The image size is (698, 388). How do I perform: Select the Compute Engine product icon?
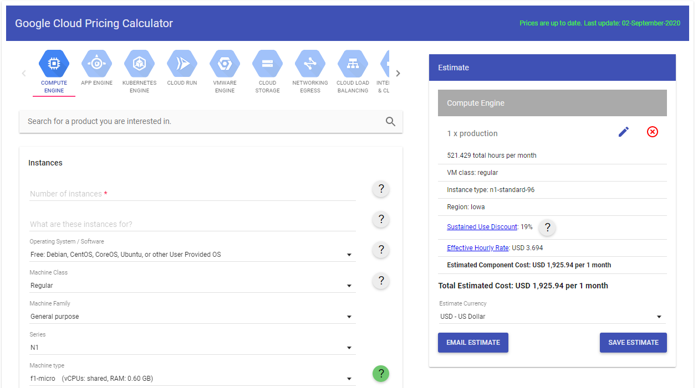pyautogui.click(x=54, y=64)
